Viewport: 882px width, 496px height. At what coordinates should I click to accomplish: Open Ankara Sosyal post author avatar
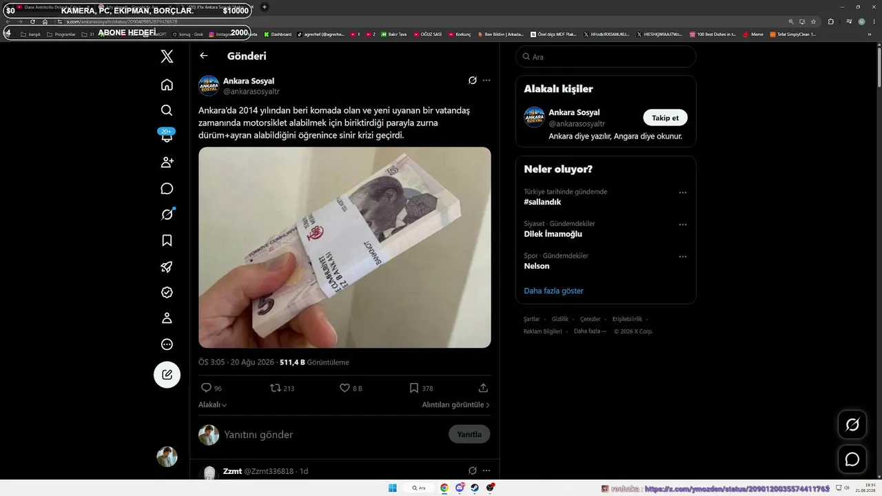point(209,85)
